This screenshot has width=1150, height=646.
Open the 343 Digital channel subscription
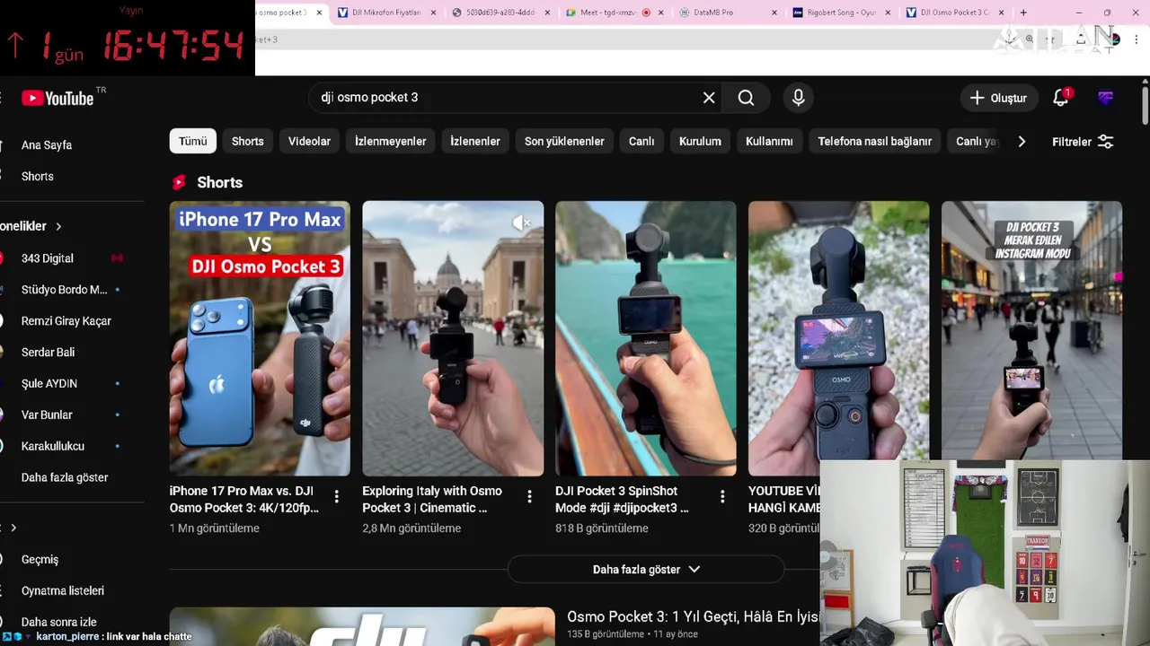pyautogui.click(x=48, y=258)
